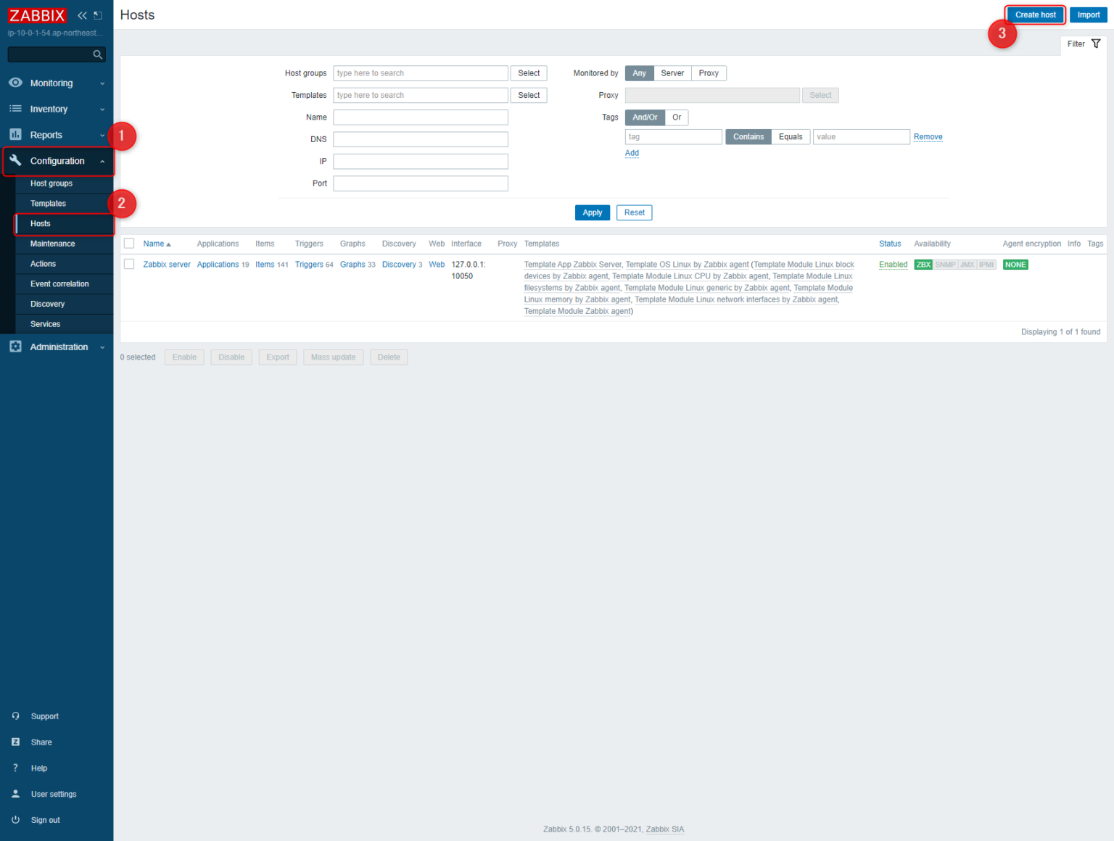Screen dimensions: 1114x841
Task: Click inside the DNS filter field
Action: [x=420, y=138]
